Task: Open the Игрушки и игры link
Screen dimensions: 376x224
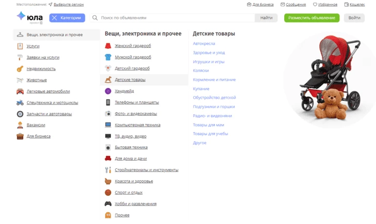Action: pyautogui.click(x=209, y=62)
